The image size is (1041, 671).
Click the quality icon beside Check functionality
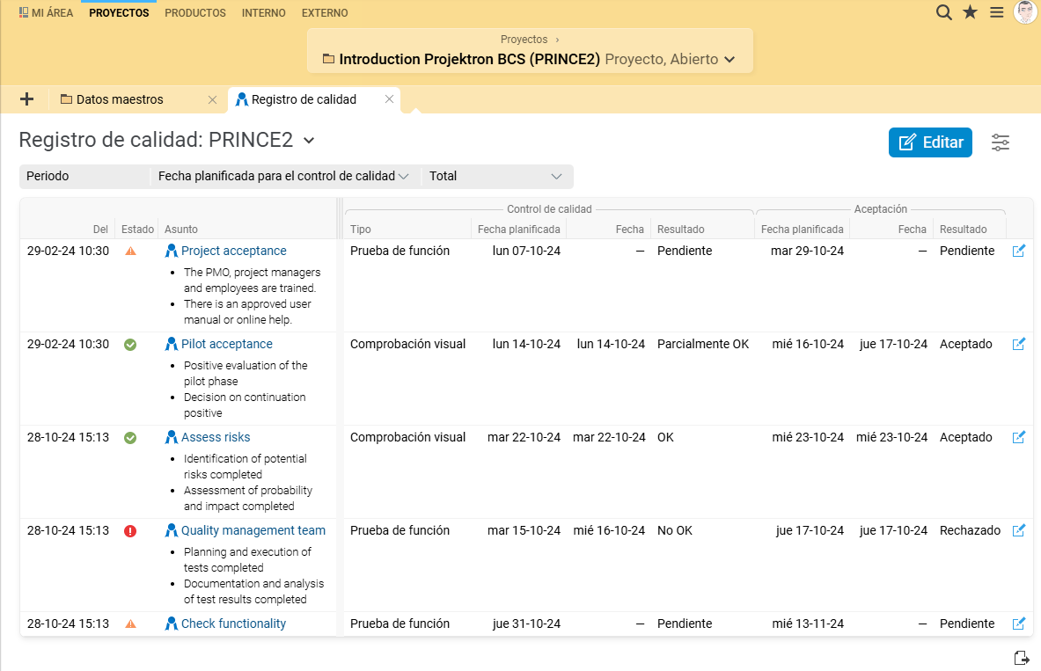point(172,624)
